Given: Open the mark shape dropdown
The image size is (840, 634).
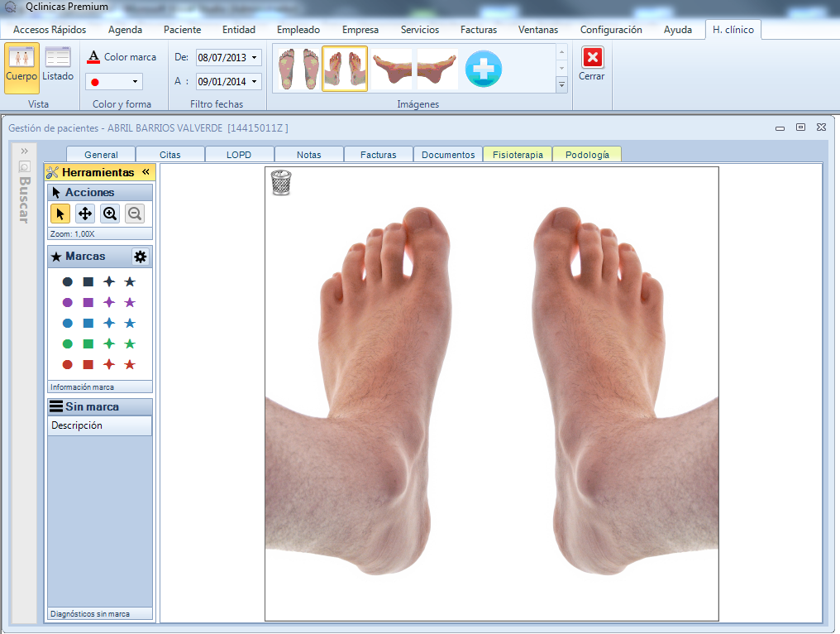Looking at the screenshot, I should (136, 82).
